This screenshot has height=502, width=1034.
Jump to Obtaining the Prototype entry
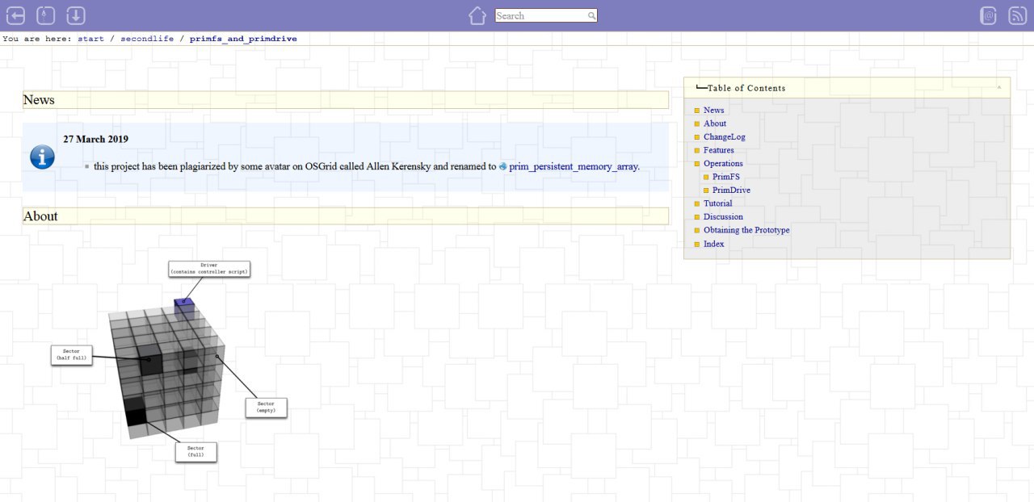pyautogui.click(x=746, y=230)
